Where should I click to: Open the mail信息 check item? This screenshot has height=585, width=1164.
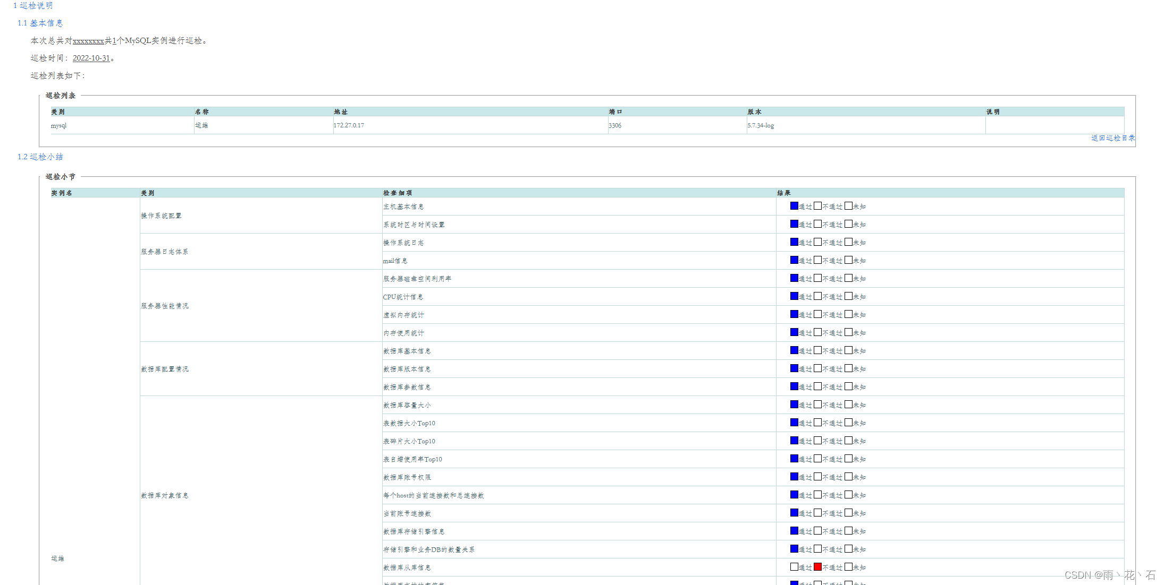pyautogui.click(x=395, y=261)
